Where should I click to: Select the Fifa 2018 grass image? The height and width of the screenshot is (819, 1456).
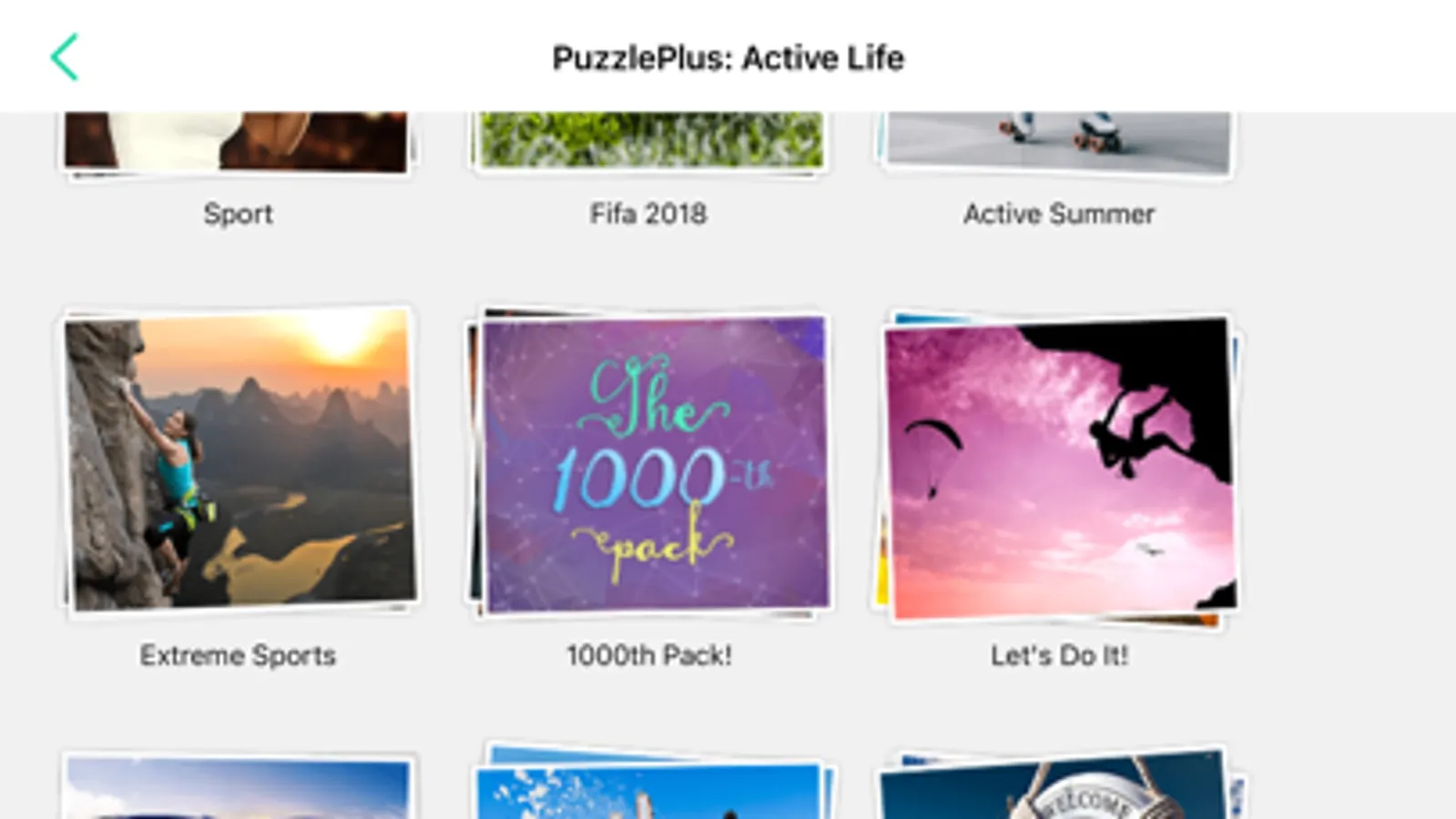tap(650, 141)
